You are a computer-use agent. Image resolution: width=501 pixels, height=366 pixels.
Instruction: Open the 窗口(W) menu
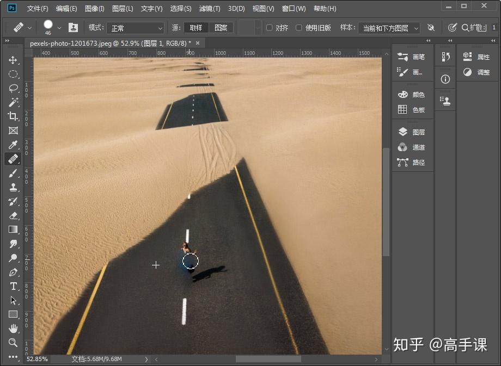(x=294, y=9)
